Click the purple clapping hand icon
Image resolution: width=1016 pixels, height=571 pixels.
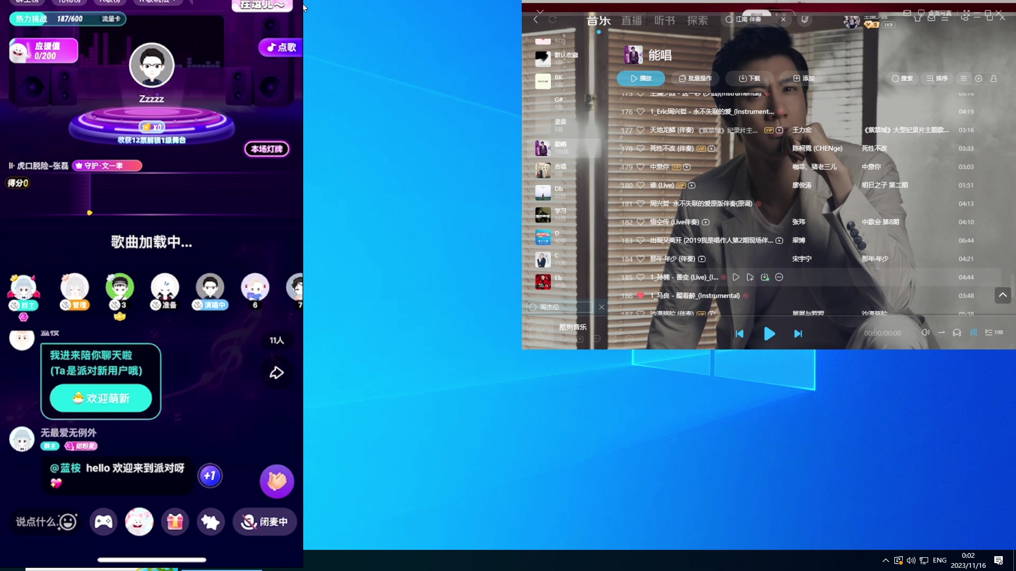pos(277,482)
